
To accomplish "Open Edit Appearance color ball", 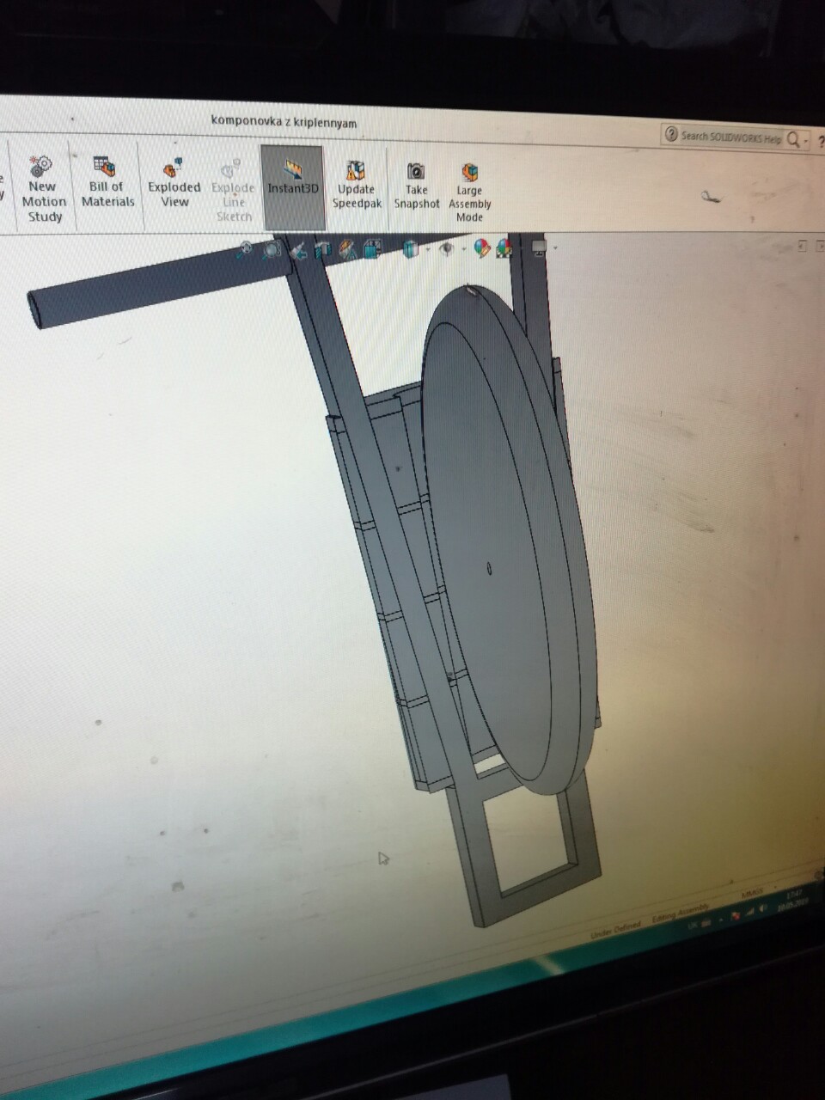I will tap(482, 249).
